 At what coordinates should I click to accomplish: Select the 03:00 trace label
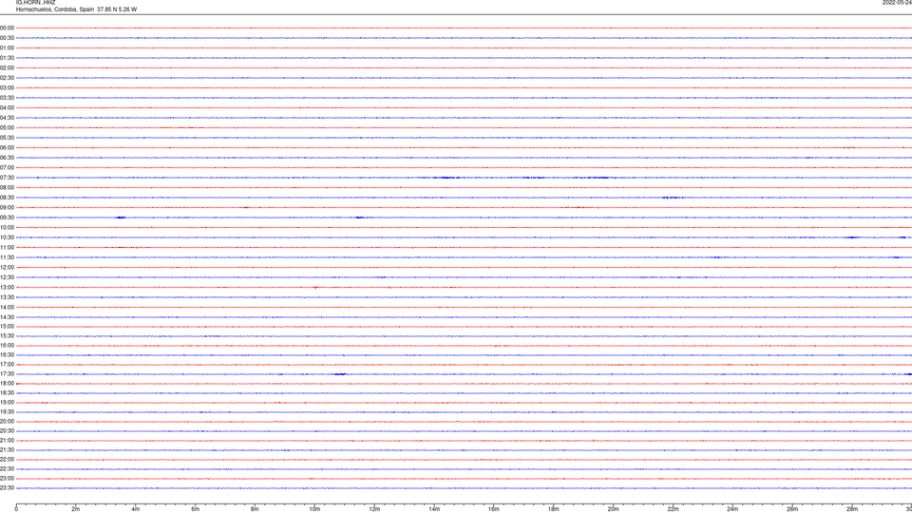coord(7,88)
